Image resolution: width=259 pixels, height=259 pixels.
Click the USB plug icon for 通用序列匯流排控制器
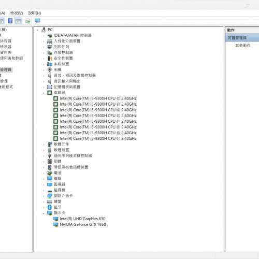pos(50,156)
